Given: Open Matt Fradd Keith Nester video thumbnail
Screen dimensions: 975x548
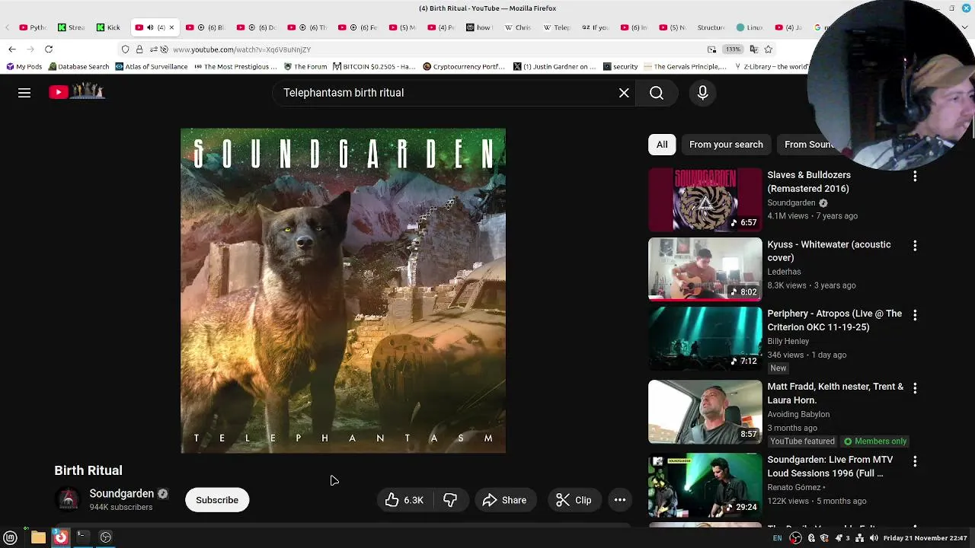Looking at the screenshot, I should (705, 412).
